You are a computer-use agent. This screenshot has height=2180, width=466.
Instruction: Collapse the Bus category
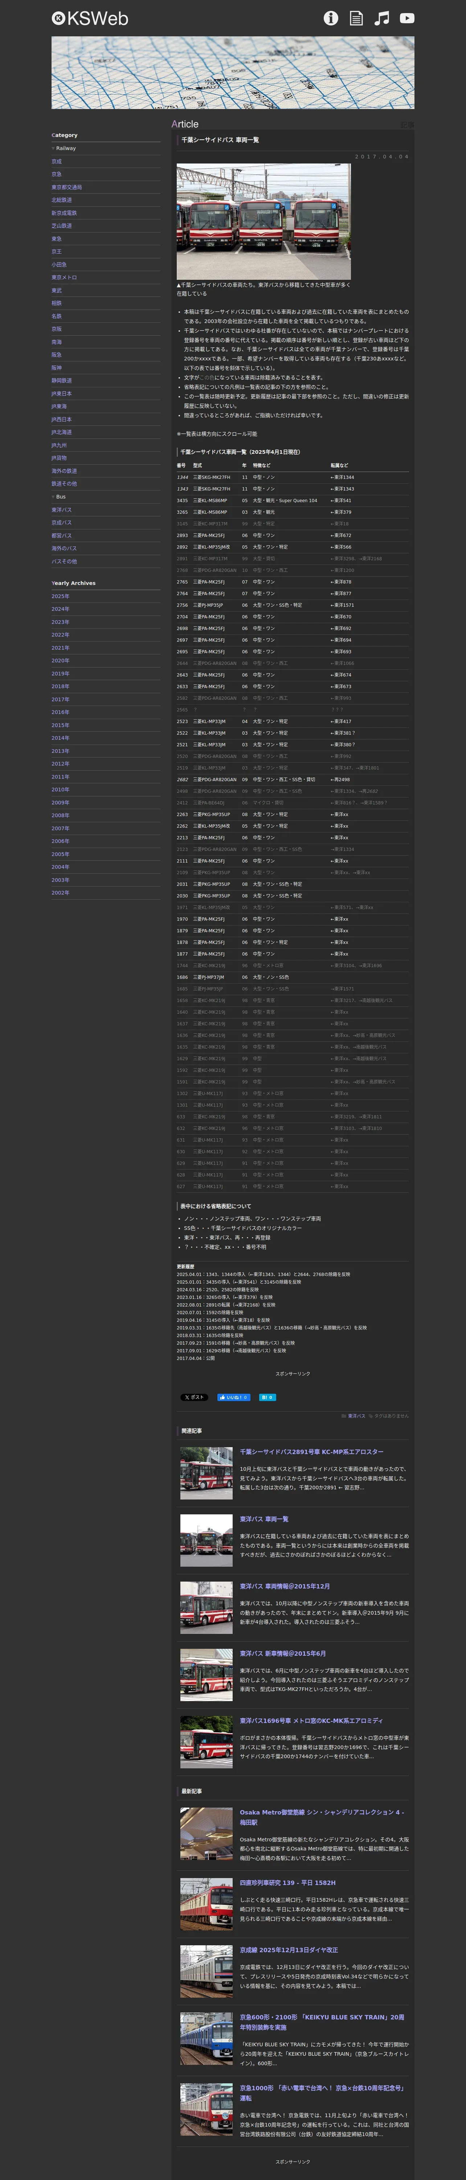click(x=58, y=497)
